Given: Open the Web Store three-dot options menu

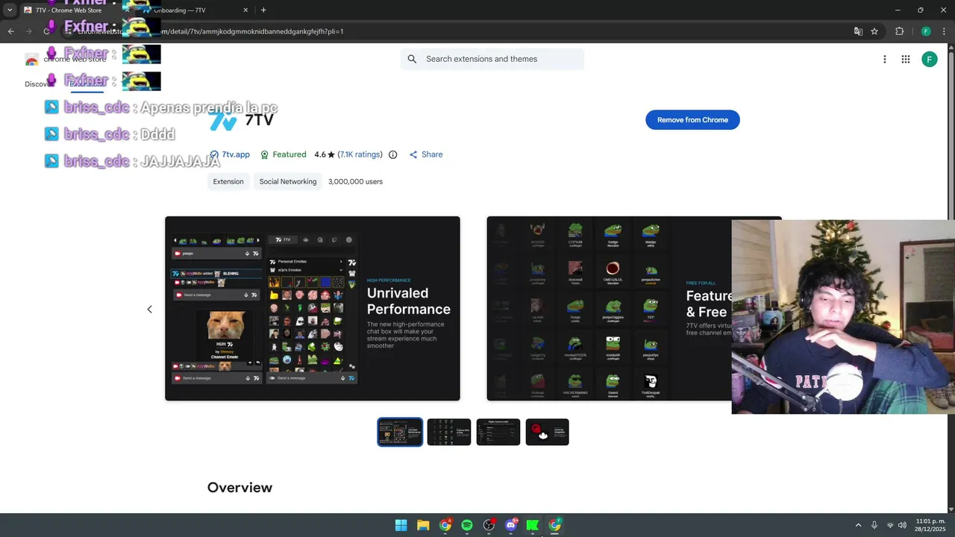Looking at the screenshot, I should pos(885,59).
